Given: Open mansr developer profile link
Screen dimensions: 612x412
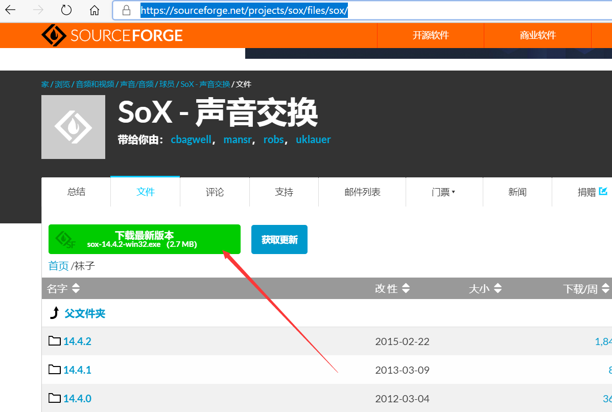Looking at the screenshot, I should pos(238,140).
